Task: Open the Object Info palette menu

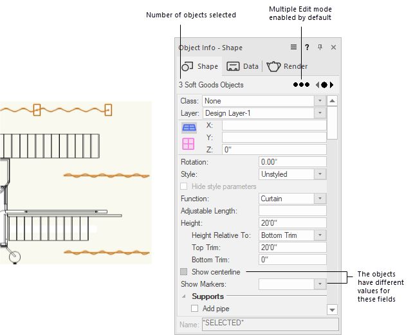Action: click(x=293, y=47)
